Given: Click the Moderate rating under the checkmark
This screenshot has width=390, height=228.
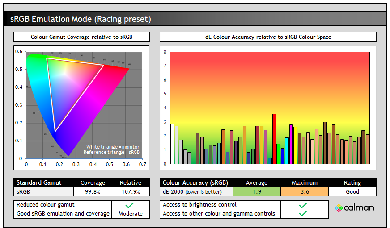Looking at the screenshot, I should 130,214.
